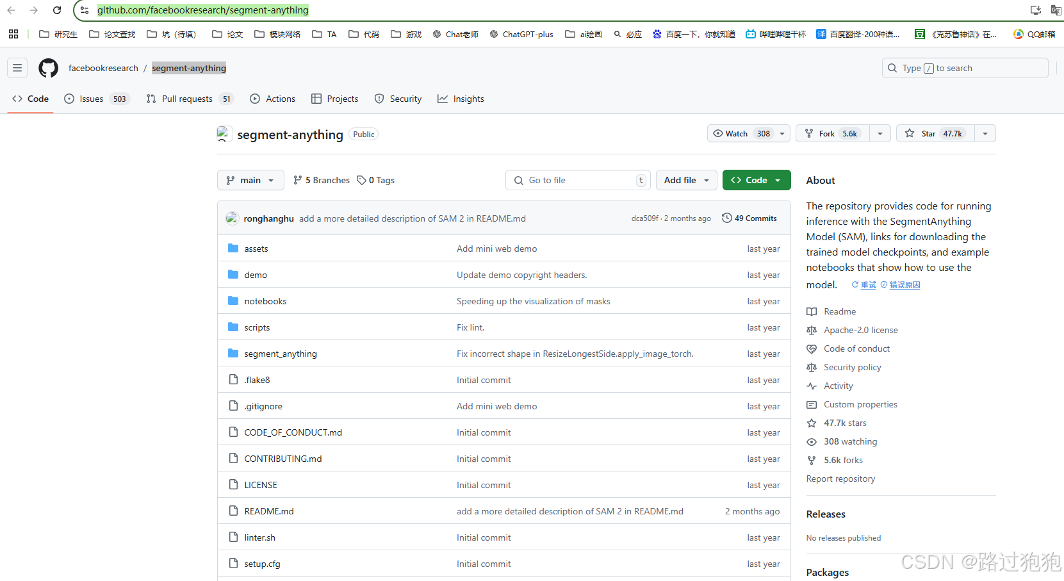Click the Code of conduct heart icon
The width and height of the screenshot is (1064, 581).
tap(812, 348)
